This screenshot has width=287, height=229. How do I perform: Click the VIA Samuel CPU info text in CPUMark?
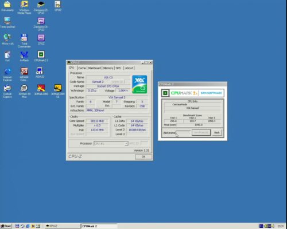pos(192,108)
